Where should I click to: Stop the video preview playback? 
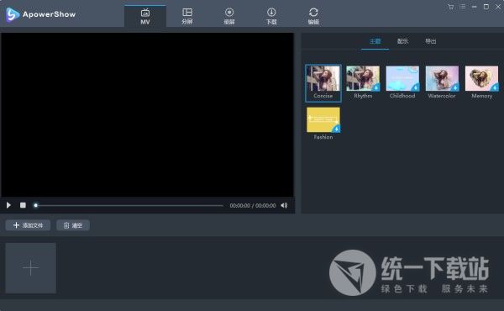(x=23, y=205)
